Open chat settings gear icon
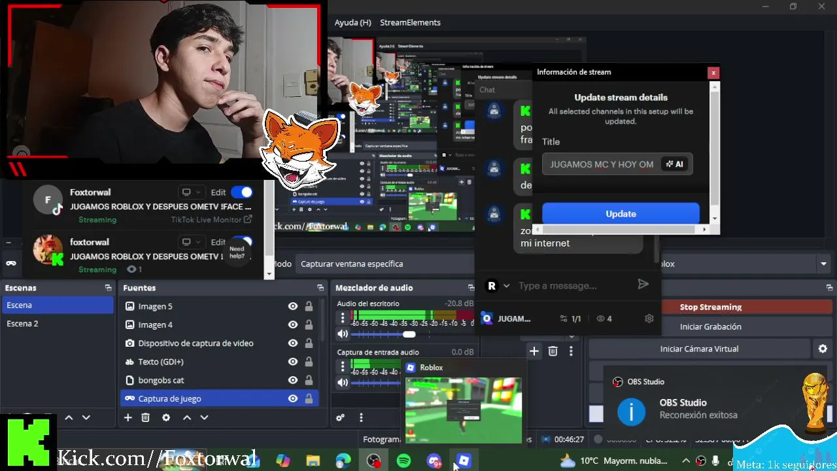 [x=649, y=319]
